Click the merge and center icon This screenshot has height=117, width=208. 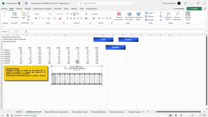86,18
